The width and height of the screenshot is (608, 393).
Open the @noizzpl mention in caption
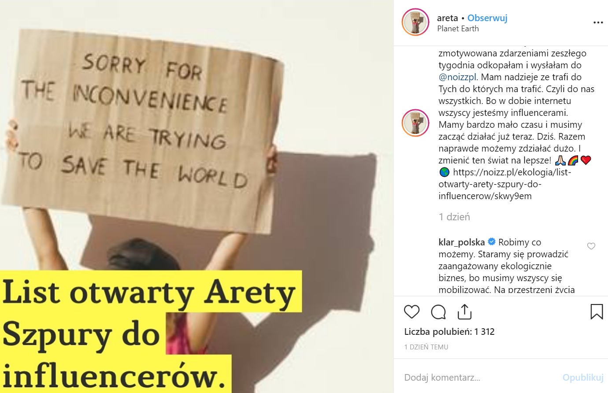tap(458, 77)
